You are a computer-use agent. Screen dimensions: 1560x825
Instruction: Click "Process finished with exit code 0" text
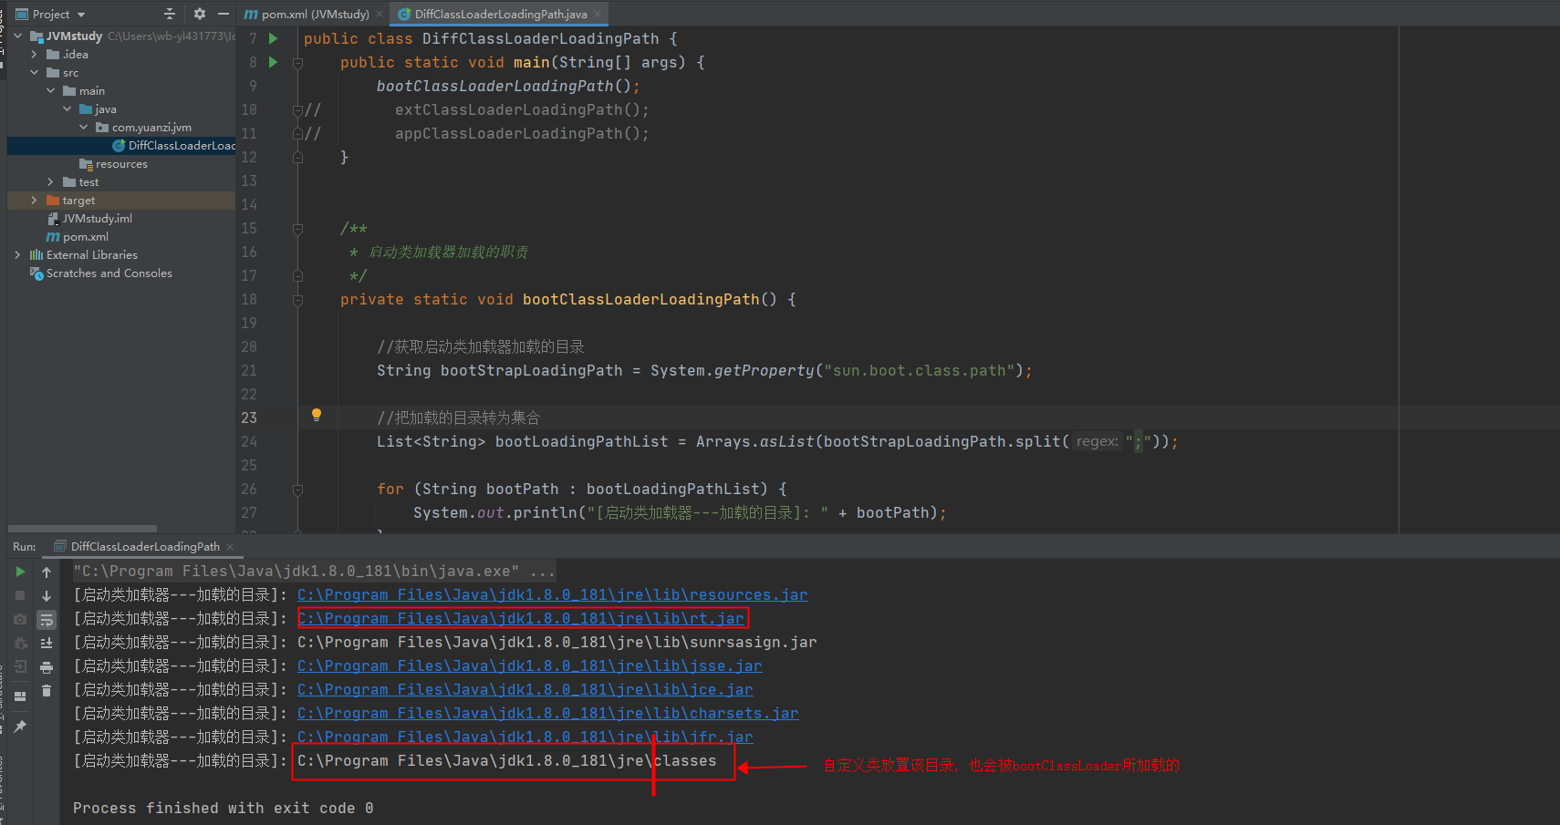pos(224,809)
